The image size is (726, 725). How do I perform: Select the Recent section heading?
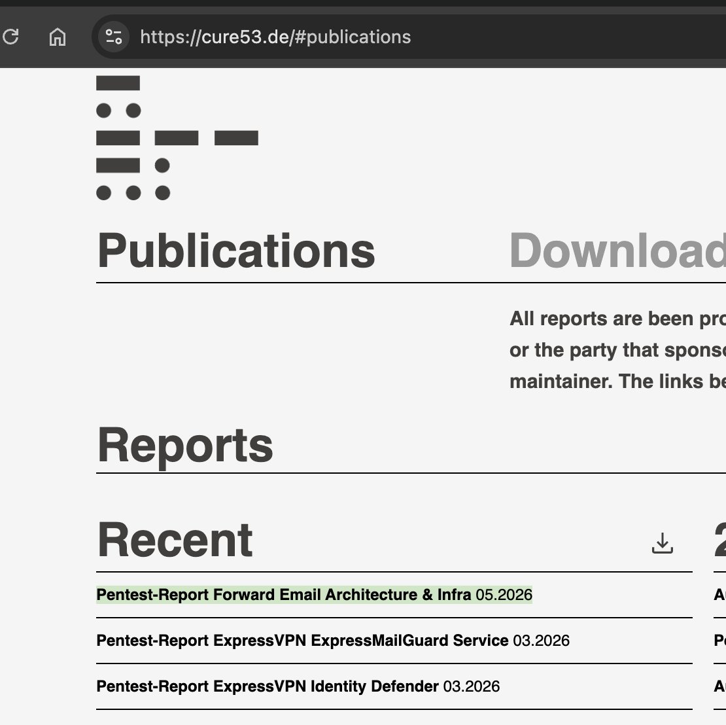[175, 540]
